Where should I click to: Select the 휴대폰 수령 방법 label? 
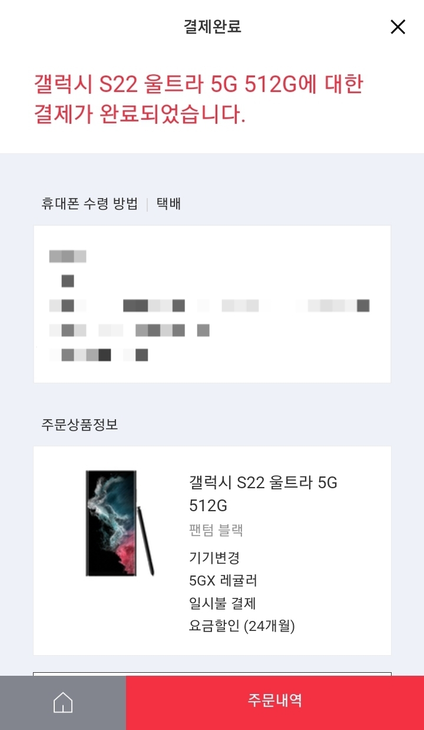pyautogui.click(x=90, y=204)
